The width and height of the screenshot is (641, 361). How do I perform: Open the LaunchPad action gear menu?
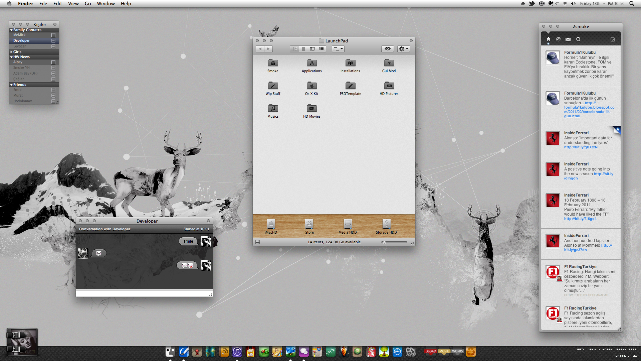[x=403, y=49]
